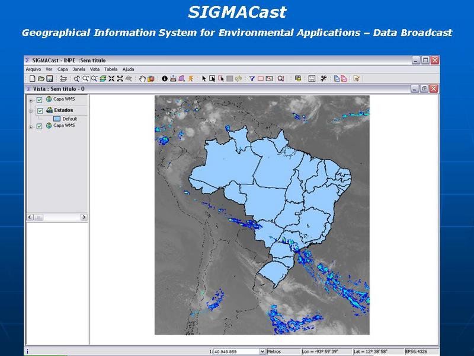Uncheck the Estados layer checkbox
Image resolution: width=474 pixels, height=356 pixels.
[40, 111]
